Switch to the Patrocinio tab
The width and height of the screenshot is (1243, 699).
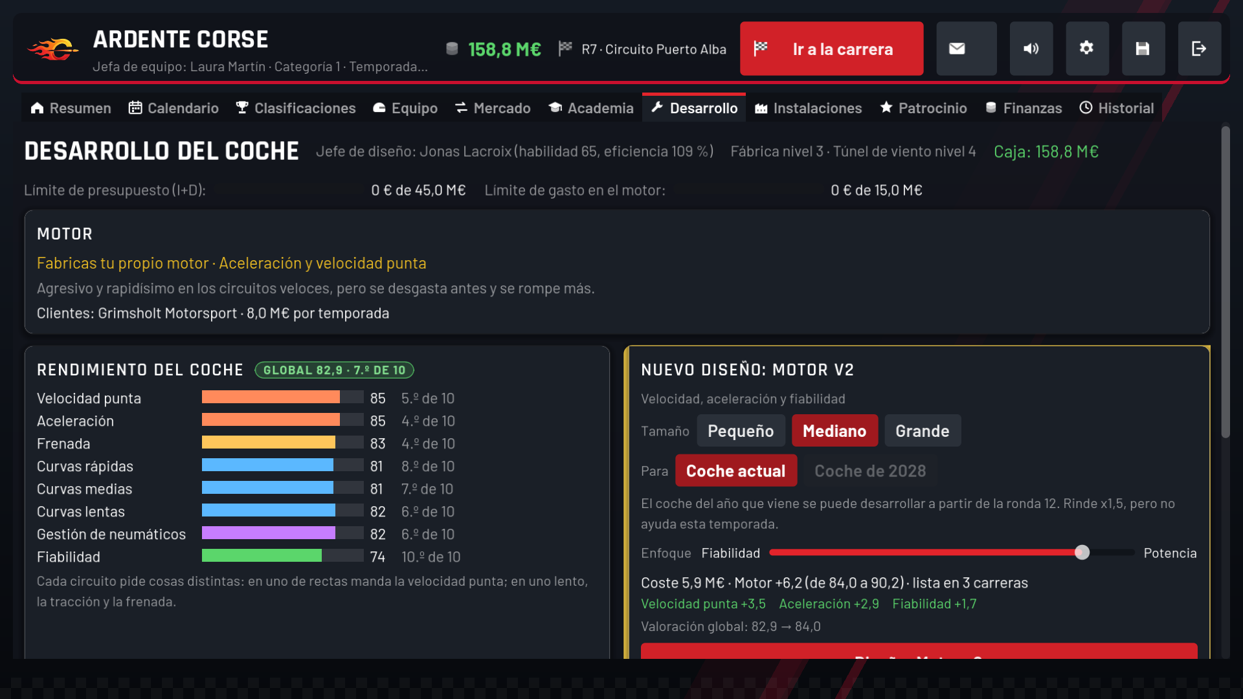tap(923, 108)
